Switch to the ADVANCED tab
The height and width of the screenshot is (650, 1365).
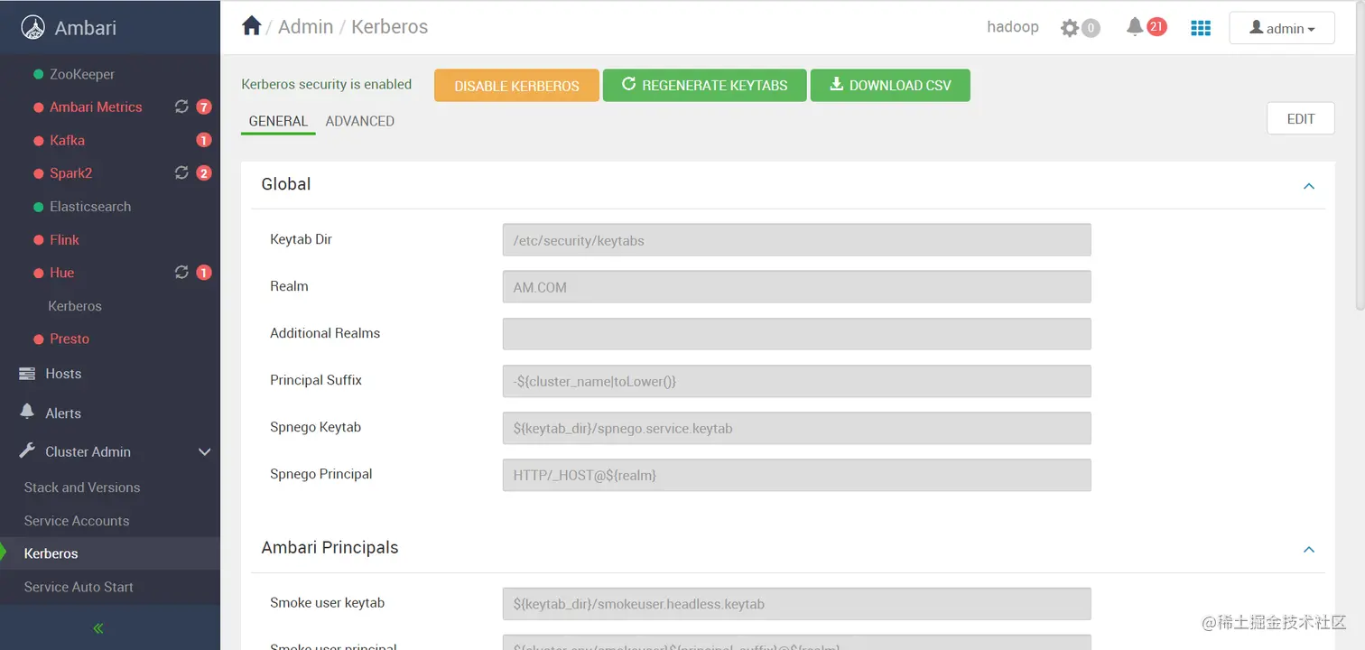[359, 121]
